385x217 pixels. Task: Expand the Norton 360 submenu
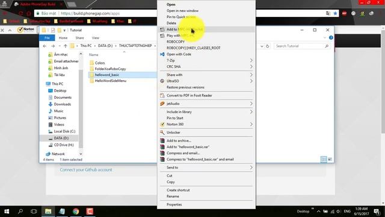[x=206, y=124]
